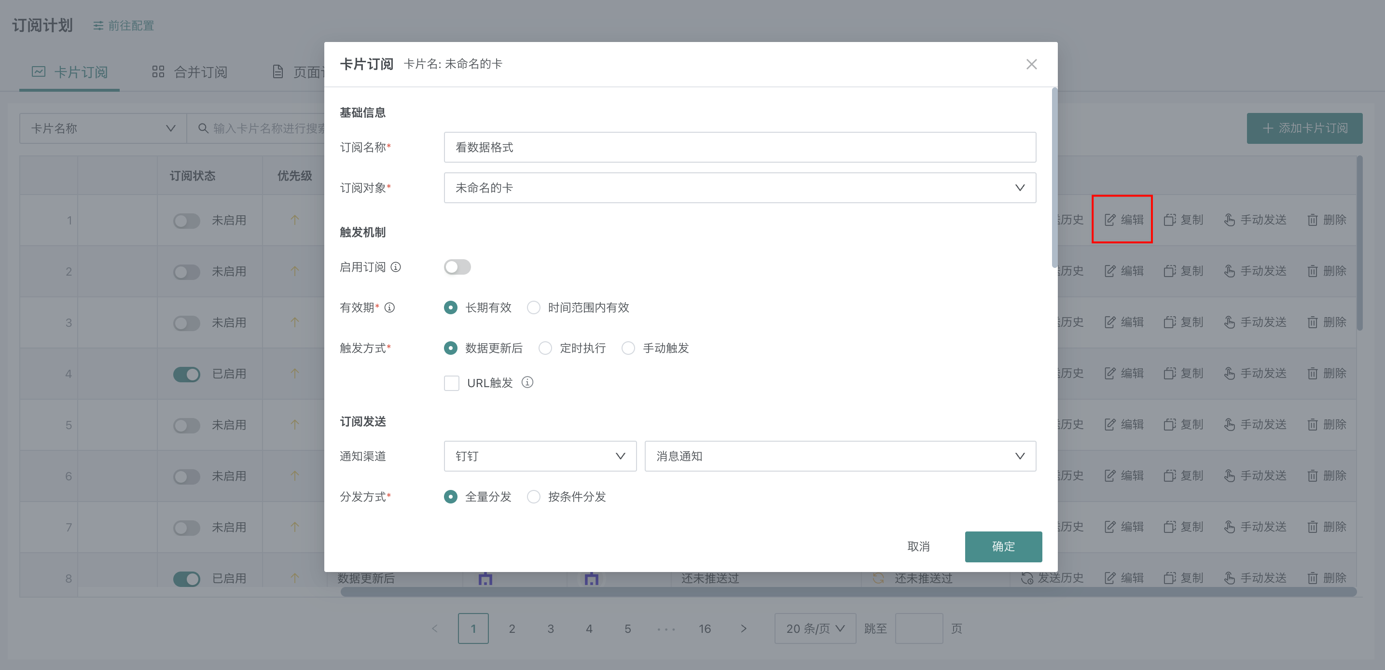Image resolution: width=1385 pixels, height=670 pixels.
Task: Click the 复制 icon in row 2
Action: [1169, 270]
